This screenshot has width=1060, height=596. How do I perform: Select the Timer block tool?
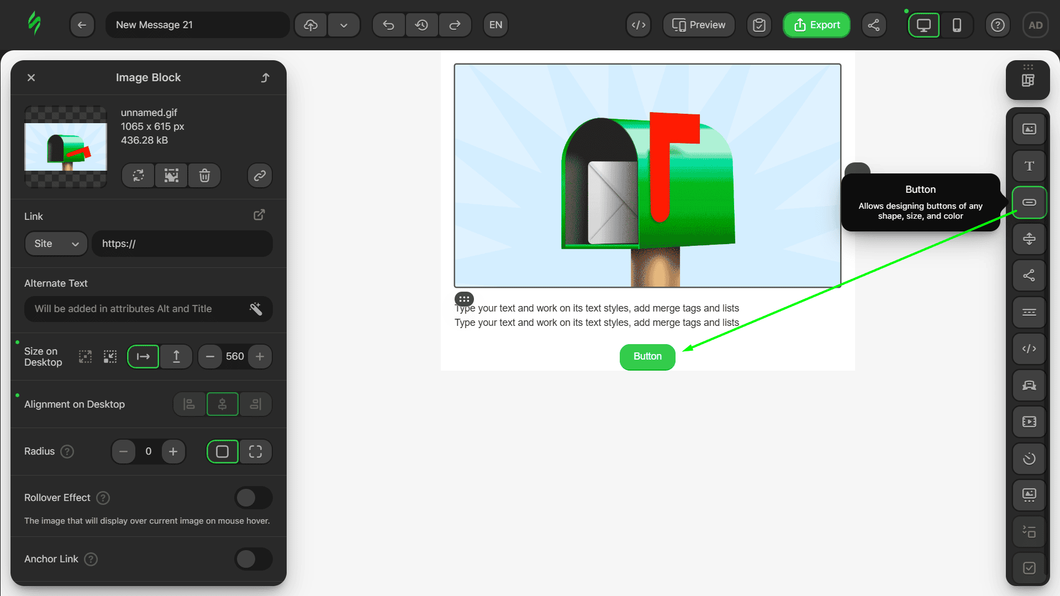click(x=1029, y=458)
